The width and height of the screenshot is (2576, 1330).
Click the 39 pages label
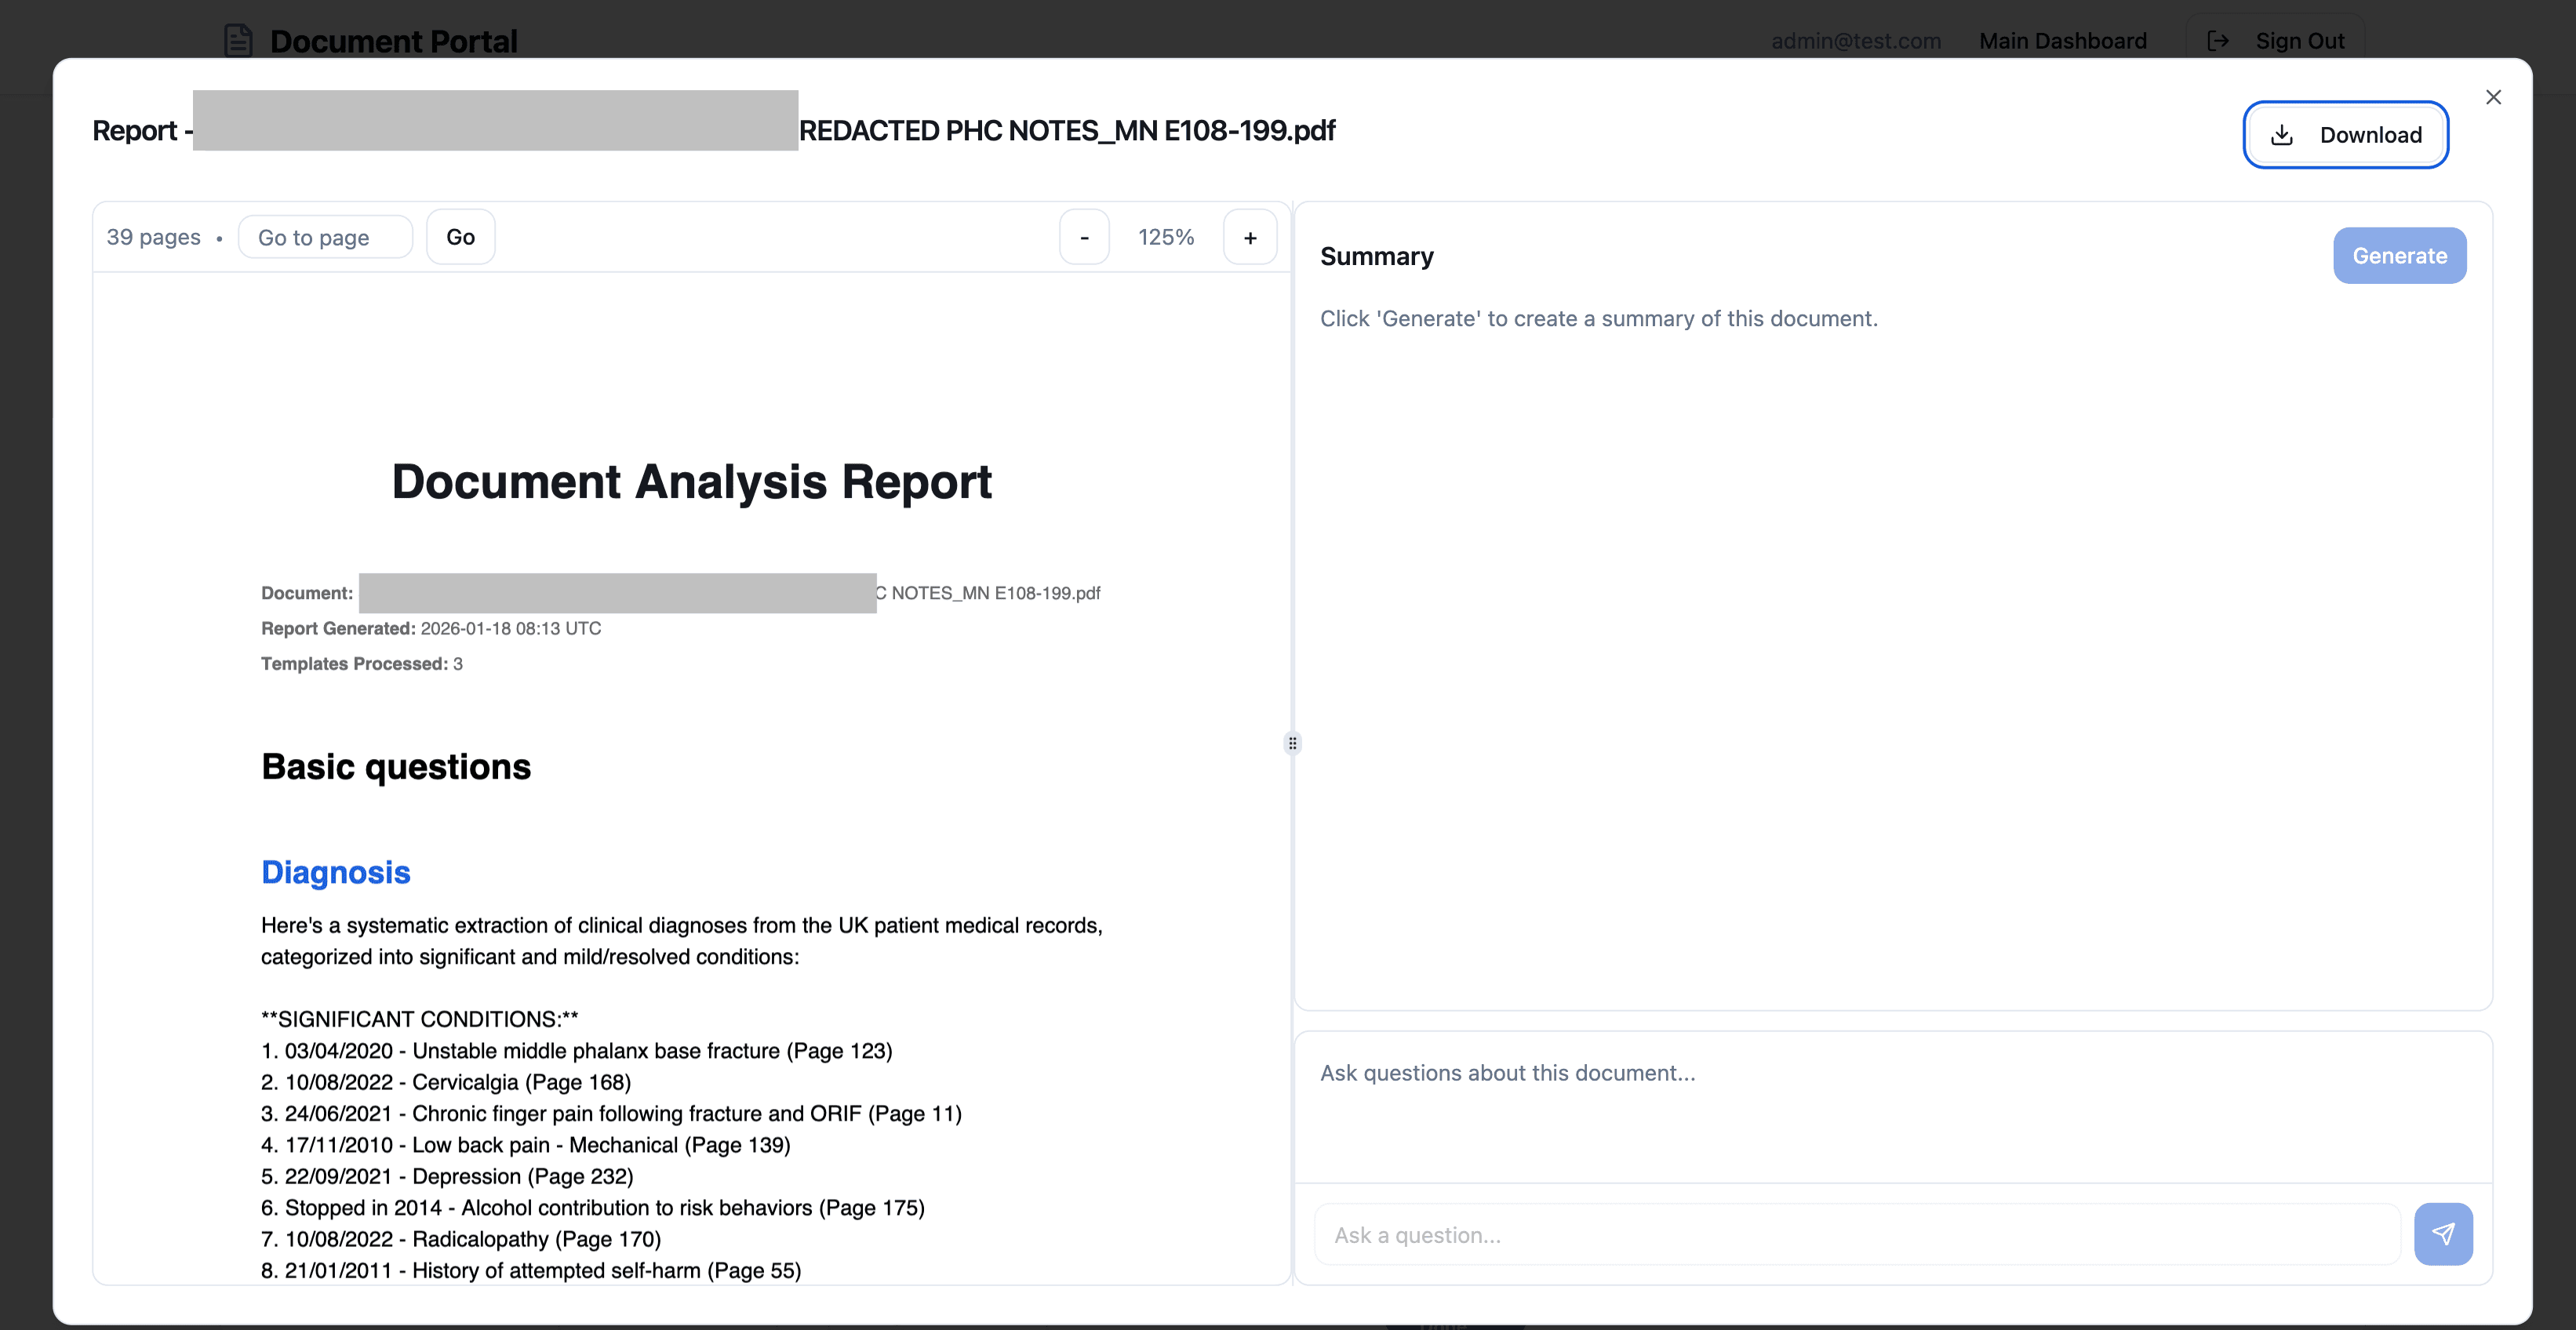(153, 237)
